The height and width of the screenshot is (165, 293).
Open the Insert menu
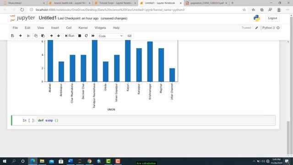click(55, 27)
